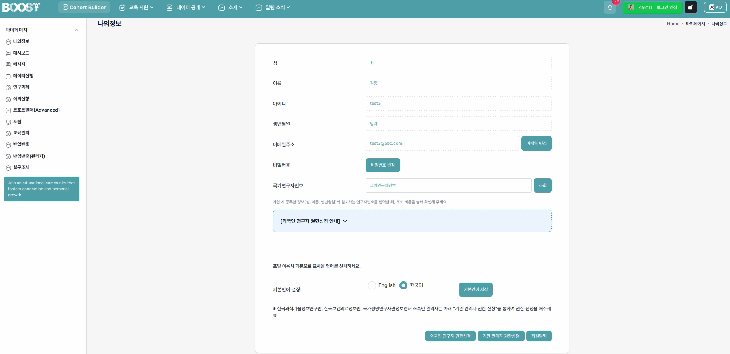Screen dimensions: 730x354
Task: Click the 회원탈퇴 button
Action: point(539,336)
